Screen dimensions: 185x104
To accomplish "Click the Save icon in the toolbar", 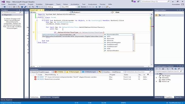I will click(x=22, y=7).
